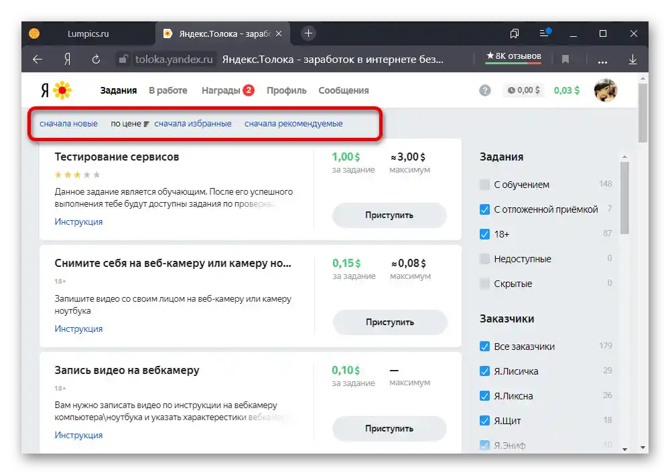Uncheck the Я.Ликсна customer filter

pyautogui.click(x=484, y=396)
